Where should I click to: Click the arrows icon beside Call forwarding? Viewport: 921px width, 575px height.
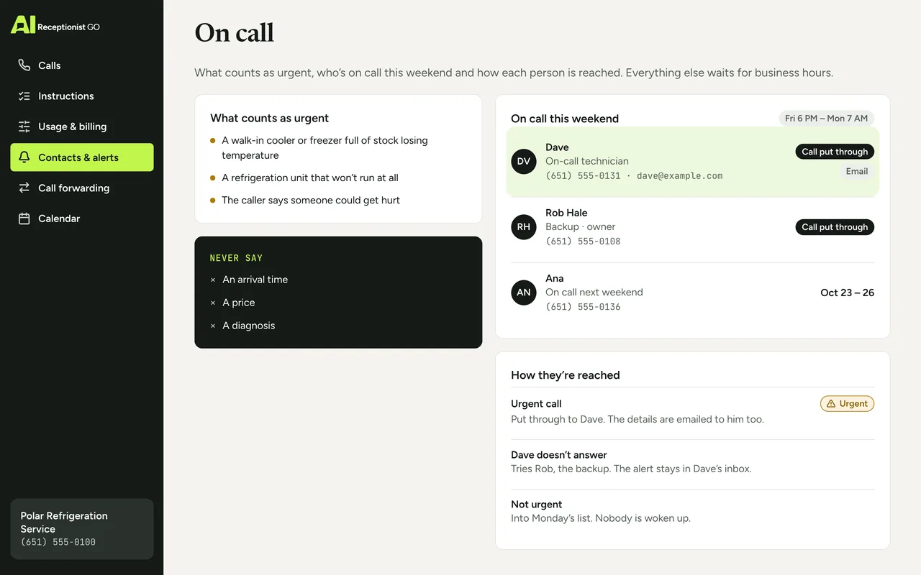pyautogui.click(x=24, y=188)
